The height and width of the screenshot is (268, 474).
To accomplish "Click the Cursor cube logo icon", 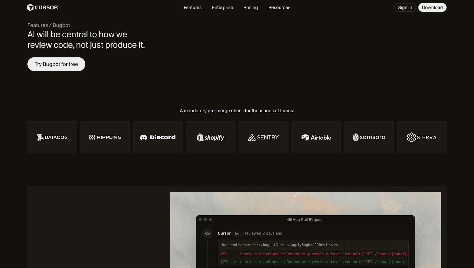I will tap(30, 7).
